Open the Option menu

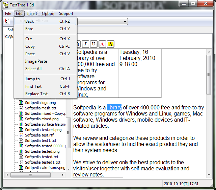pos(48,14)
